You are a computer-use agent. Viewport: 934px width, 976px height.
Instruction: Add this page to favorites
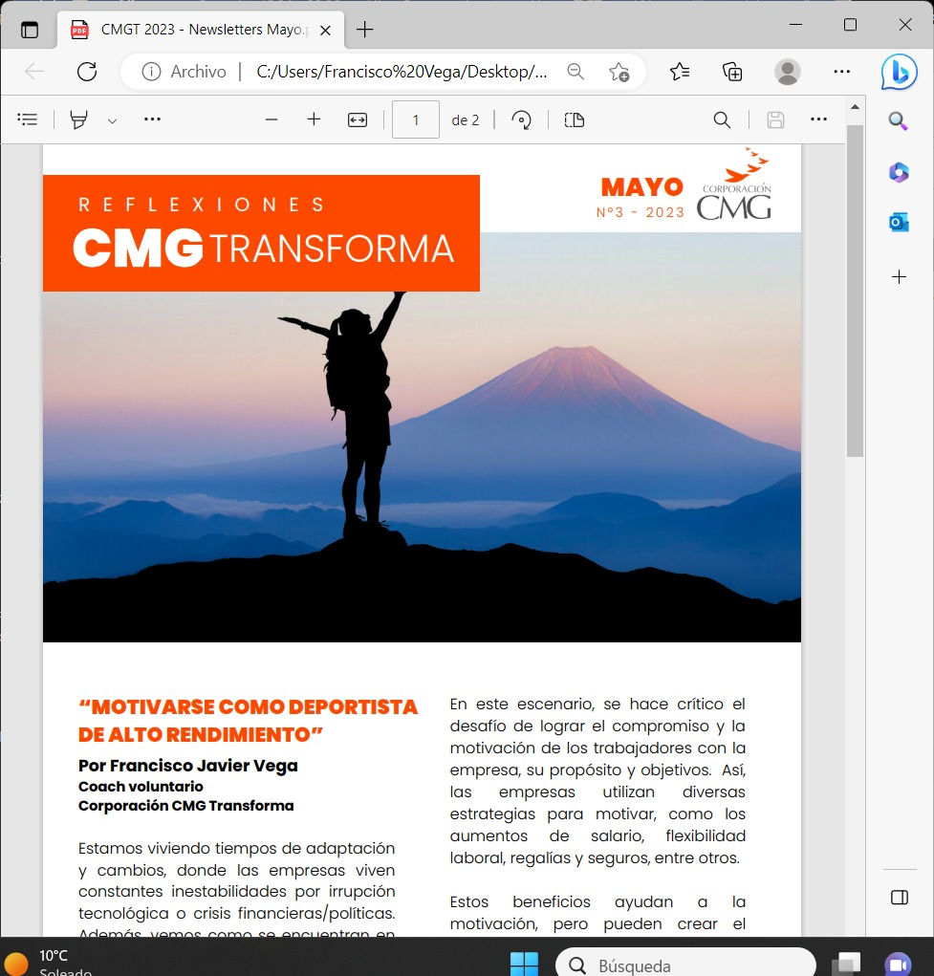[x=619, y=72]
